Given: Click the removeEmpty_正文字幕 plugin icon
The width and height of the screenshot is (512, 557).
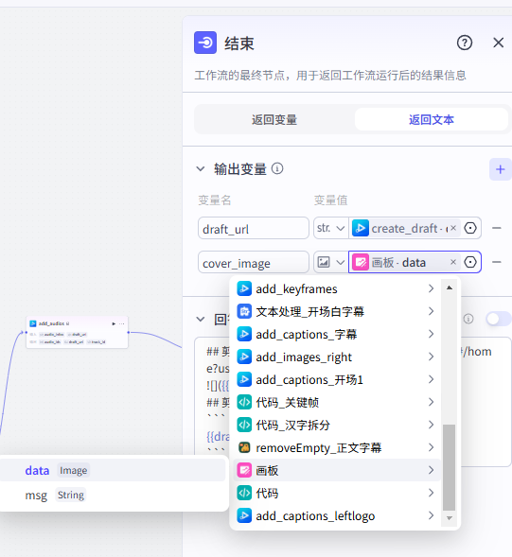Looking at the screenshot, I should (x=244, y=447).
